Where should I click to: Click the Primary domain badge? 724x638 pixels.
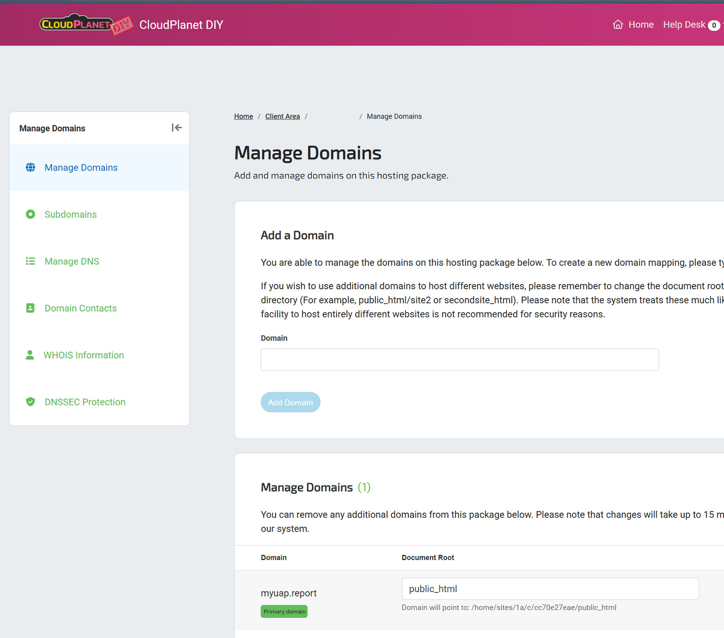pos(284,611)
